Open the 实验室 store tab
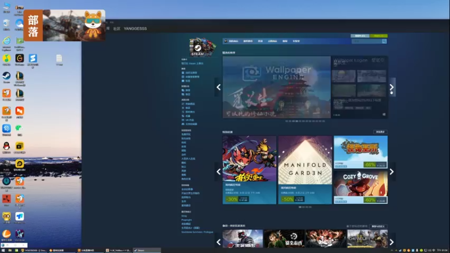This screenshot has height=253, width=450. (x=296, y=41)
